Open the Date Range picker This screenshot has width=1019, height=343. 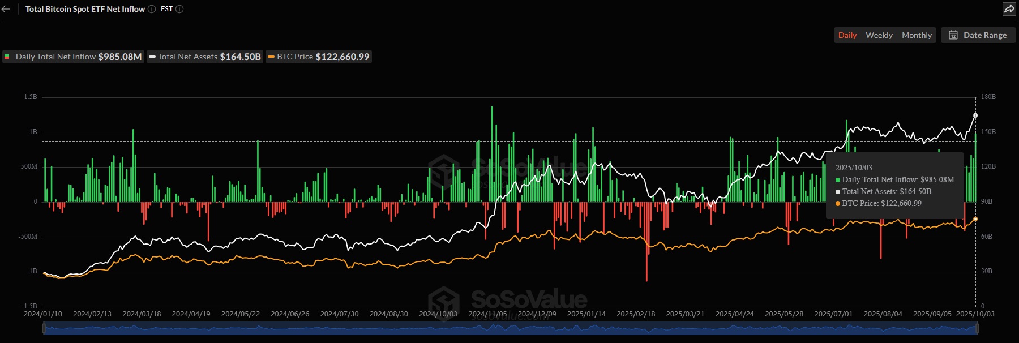[978, 35]
